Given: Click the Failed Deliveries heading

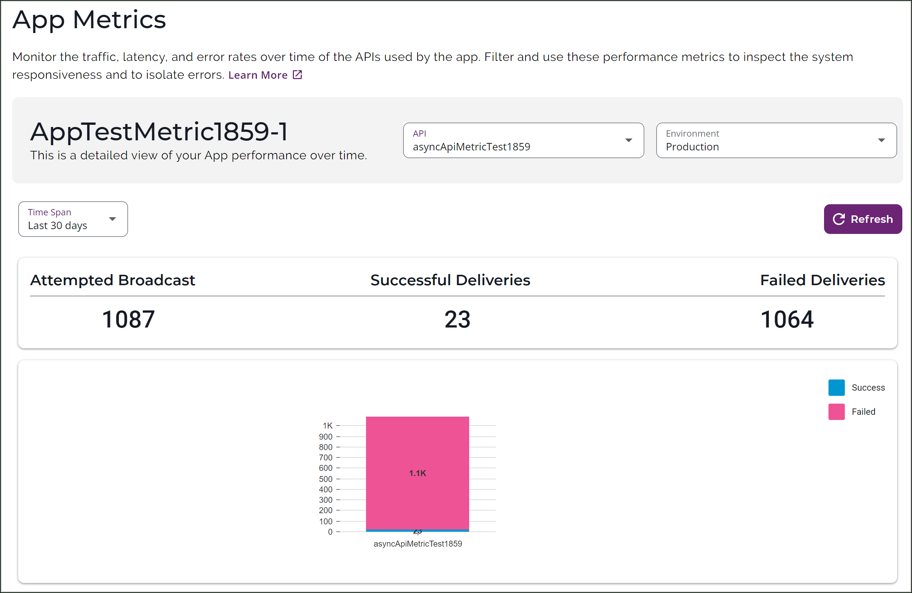Looking at the screenshot, I should tap(822, 280).
